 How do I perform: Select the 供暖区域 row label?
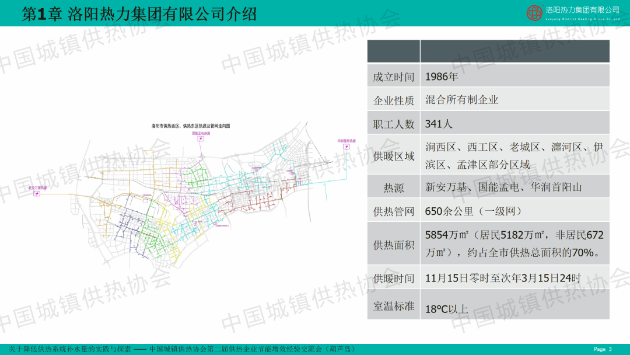pos(394,156)
